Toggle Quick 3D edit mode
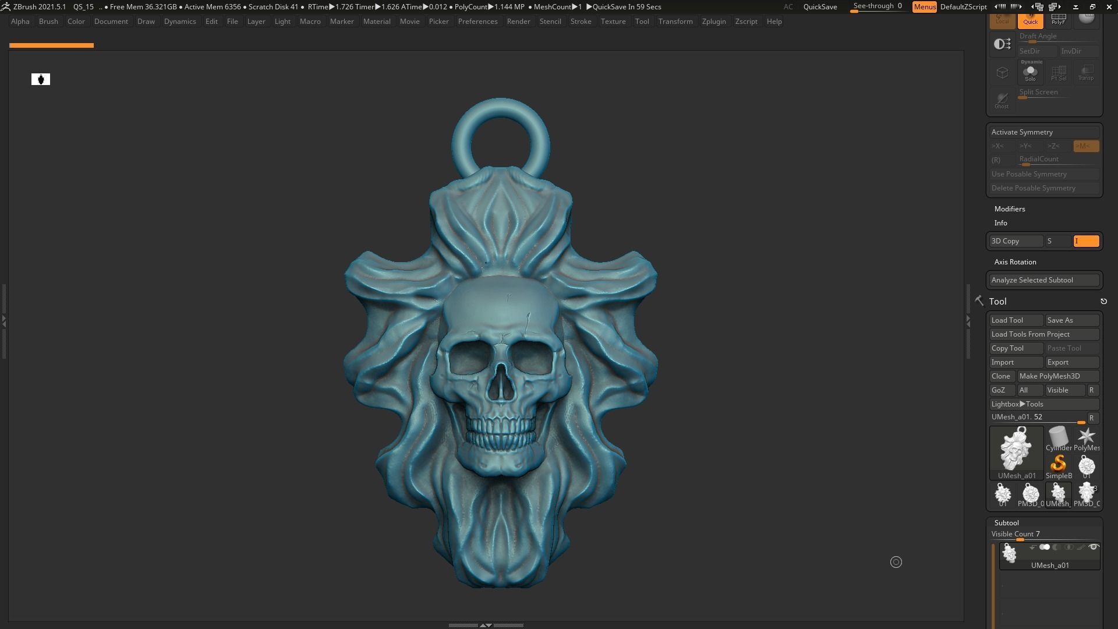The image size is (1118, 629). coord(1030,20)
